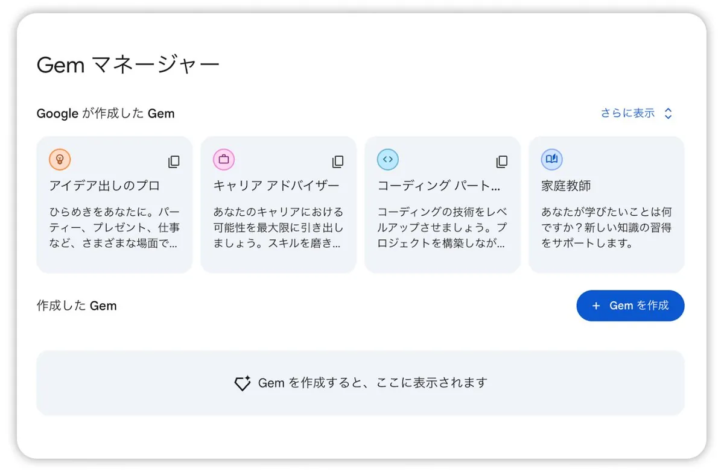The image size is (724, 472).
Task: Click the lightbulb icon on アイデア出しのプロ card
Action: (x=60, y=160)
